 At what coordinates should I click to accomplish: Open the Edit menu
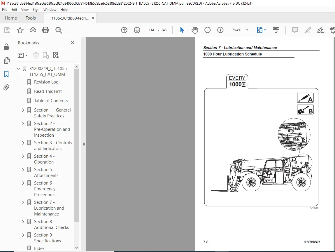pos(14,10)
